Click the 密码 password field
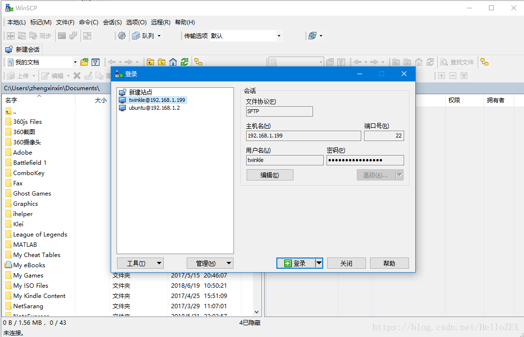 365,160
